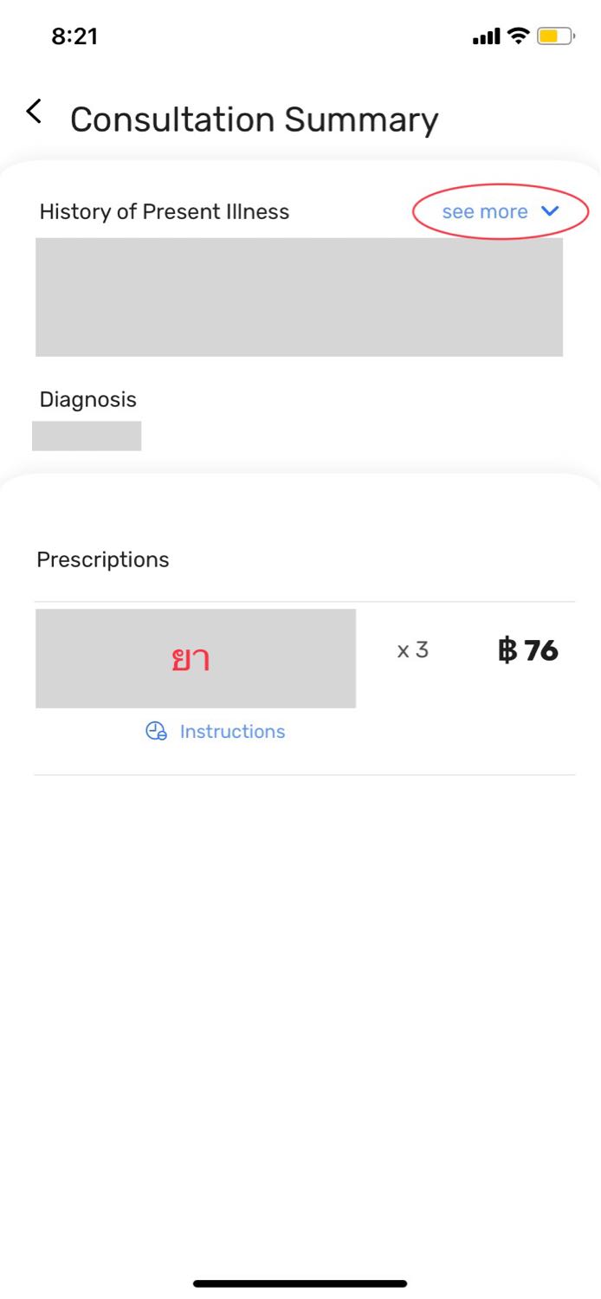The image size is (601, 1299).
Task: Click the ฿ 76 price
Action: point(527,650)
